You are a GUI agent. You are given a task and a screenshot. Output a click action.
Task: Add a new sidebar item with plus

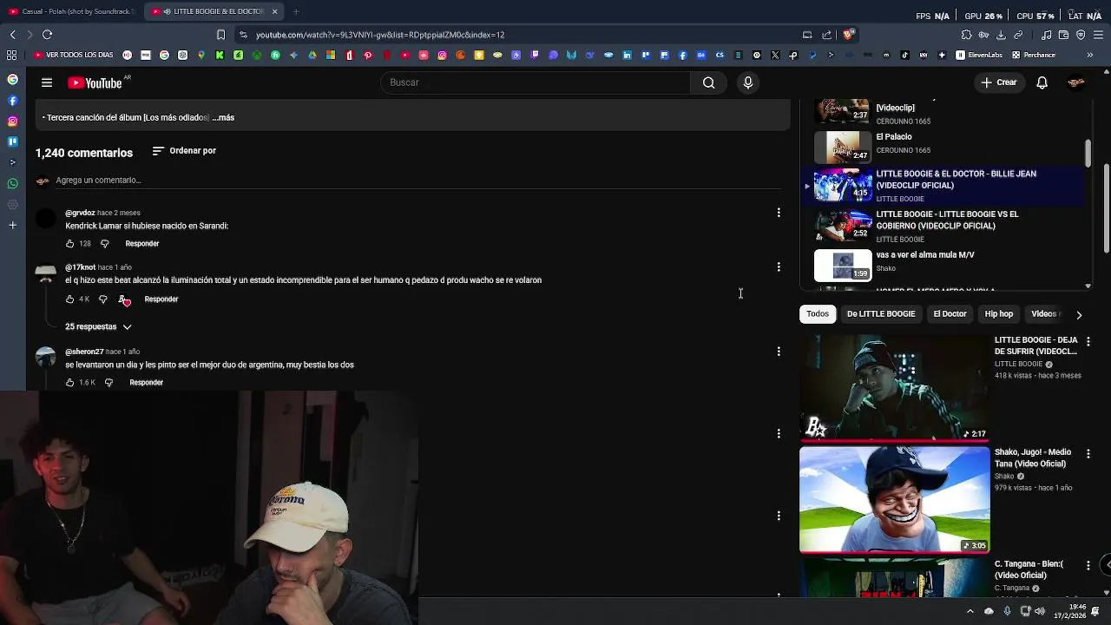(12, 226)
